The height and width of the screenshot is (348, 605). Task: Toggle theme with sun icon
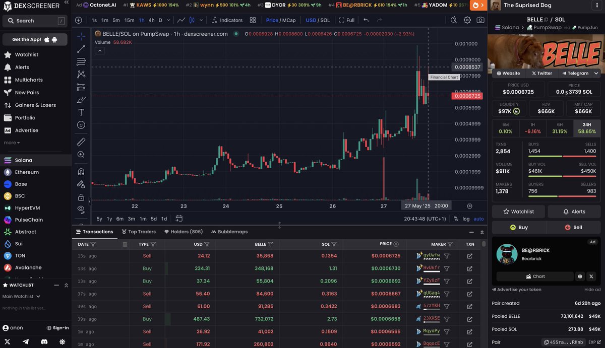62,341
